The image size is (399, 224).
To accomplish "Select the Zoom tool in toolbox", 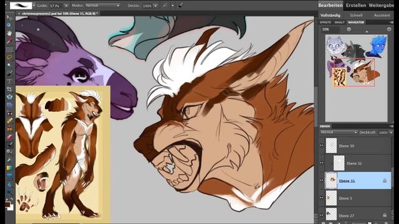I will click(x=9, y=26).
